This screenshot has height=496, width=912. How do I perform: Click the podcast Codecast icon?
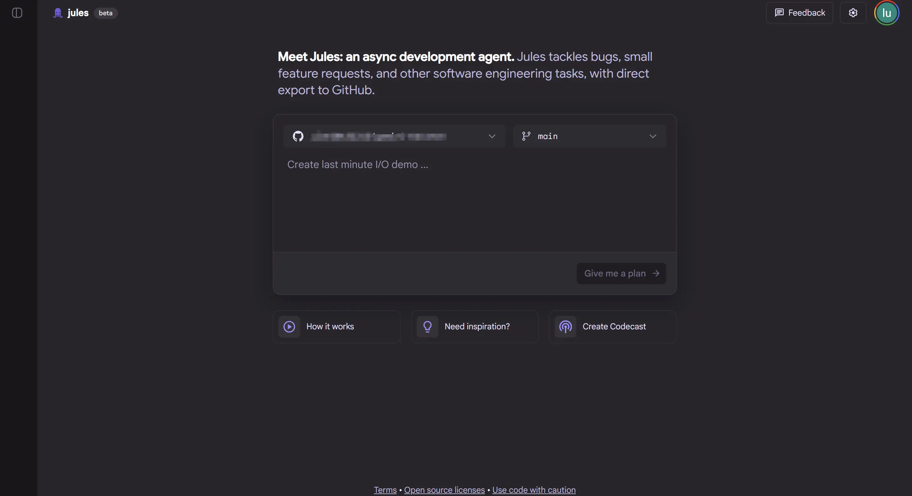566,326
